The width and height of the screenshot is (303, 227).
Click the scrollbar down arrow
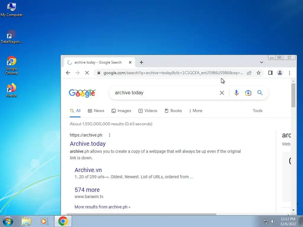[x=293, y=210]
